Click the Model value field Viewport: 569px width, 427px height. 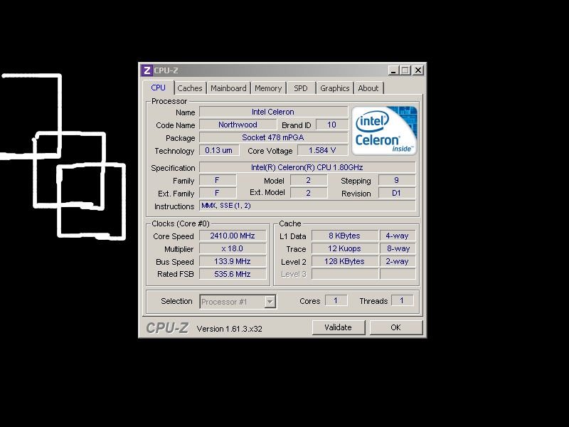[x=309, y=180]
